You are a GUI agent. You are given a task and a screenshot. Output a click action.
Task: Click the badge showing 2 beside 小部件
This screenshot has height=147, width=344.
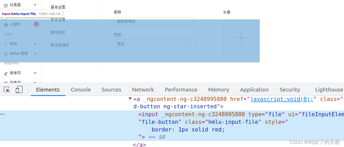click(36, 24)
